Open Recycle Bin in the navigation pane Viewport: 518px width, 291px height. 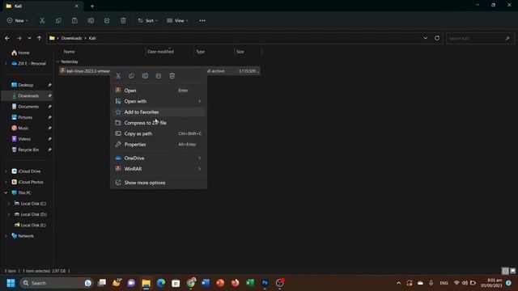click(x=28, y=150)
